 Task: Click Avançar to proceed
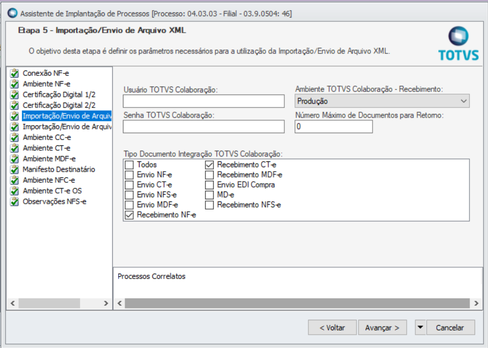pos(383,328)
